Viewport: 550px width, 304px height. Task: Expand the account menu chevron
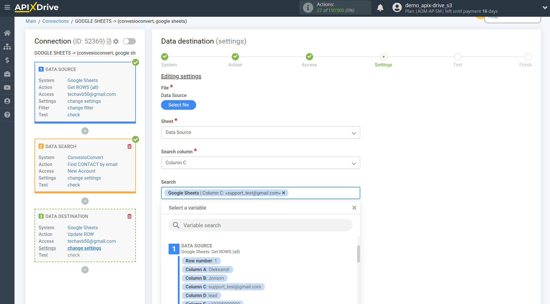point(544,8)
